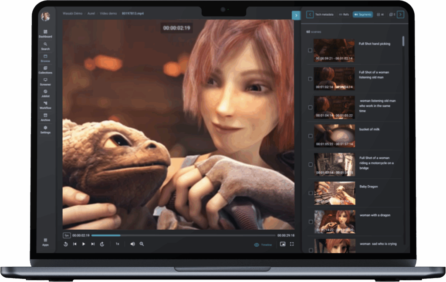Collapse the right side panel

coord(296,15)
